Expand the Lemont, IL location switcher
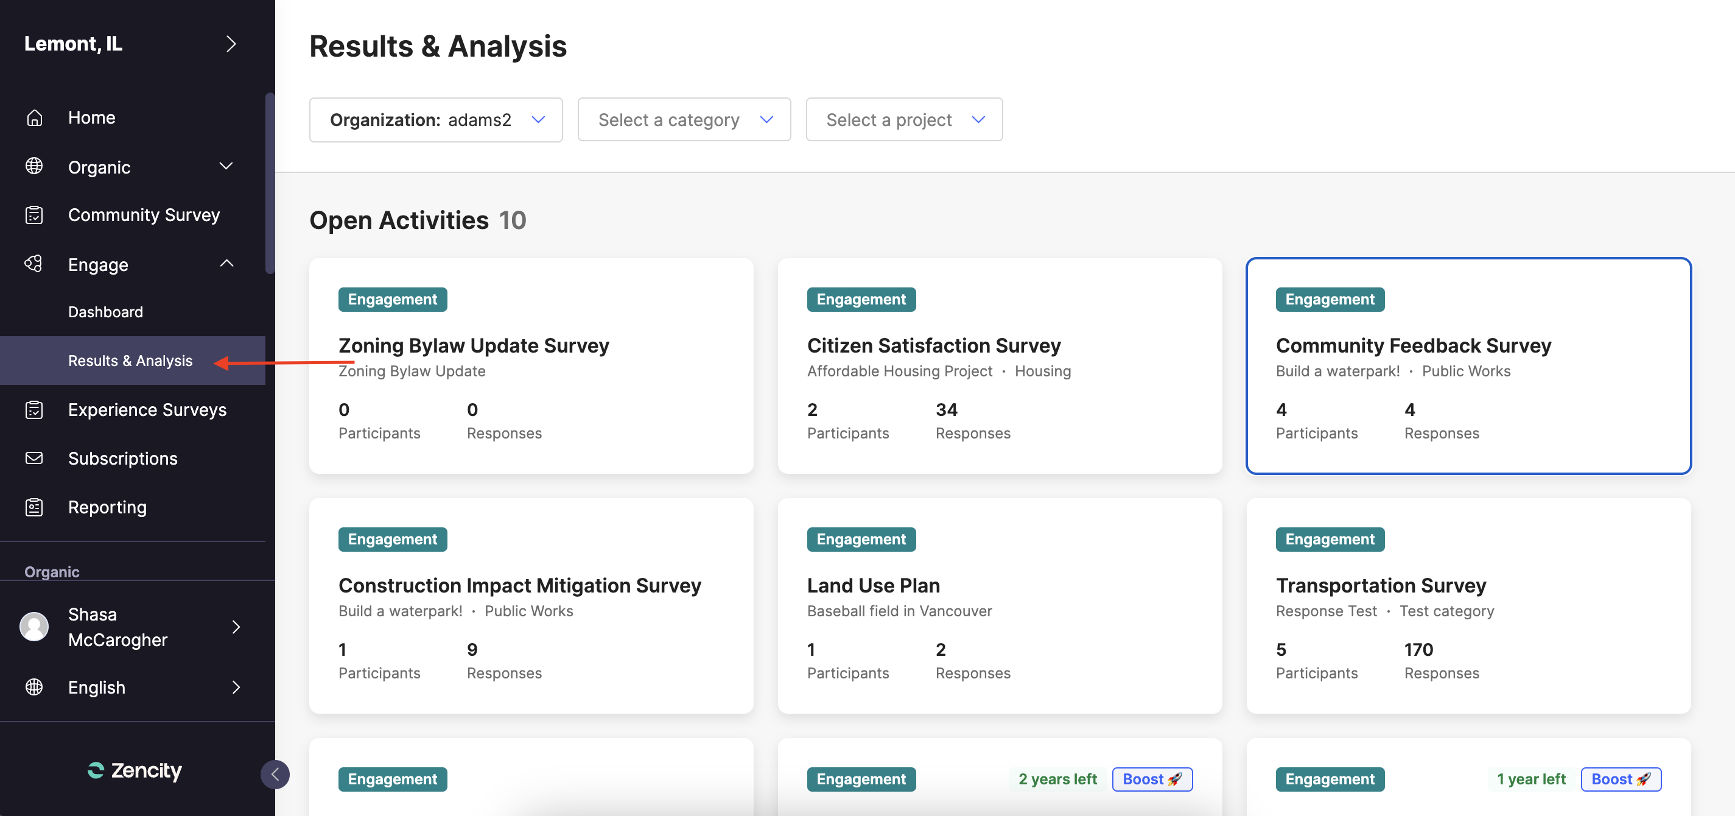Viewport: 1735px width, 816px height. (x=231, y=44)
